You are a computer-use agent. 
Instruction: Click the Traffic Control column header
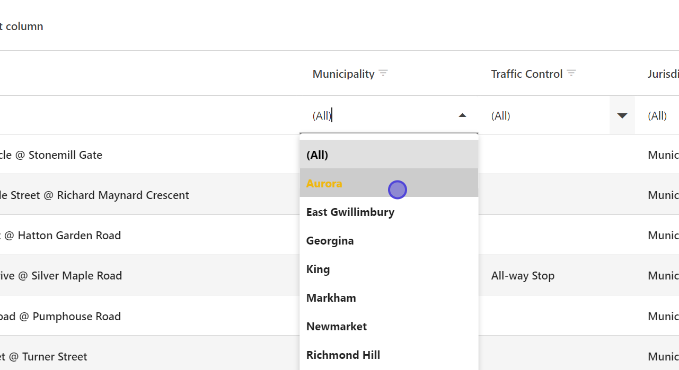tap(526, 74)
